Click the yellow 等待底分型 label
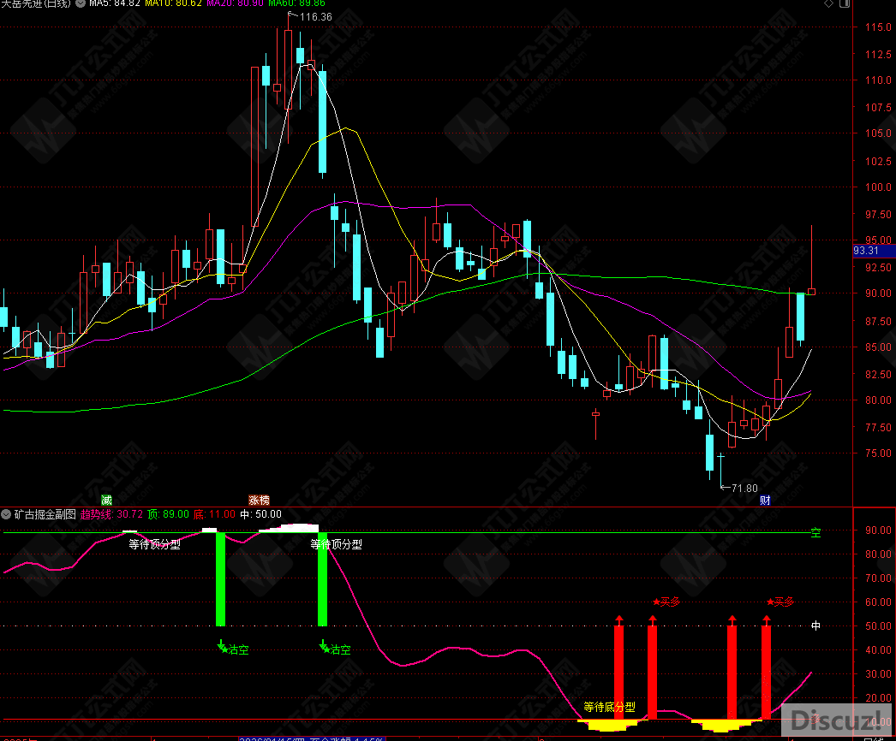896x741 pixels. pyautogui.click(x=609, y=707)
